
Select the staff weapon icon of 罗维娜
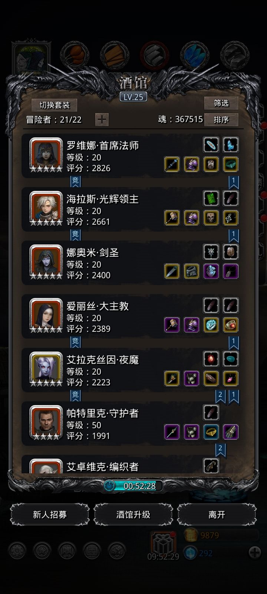172,164
